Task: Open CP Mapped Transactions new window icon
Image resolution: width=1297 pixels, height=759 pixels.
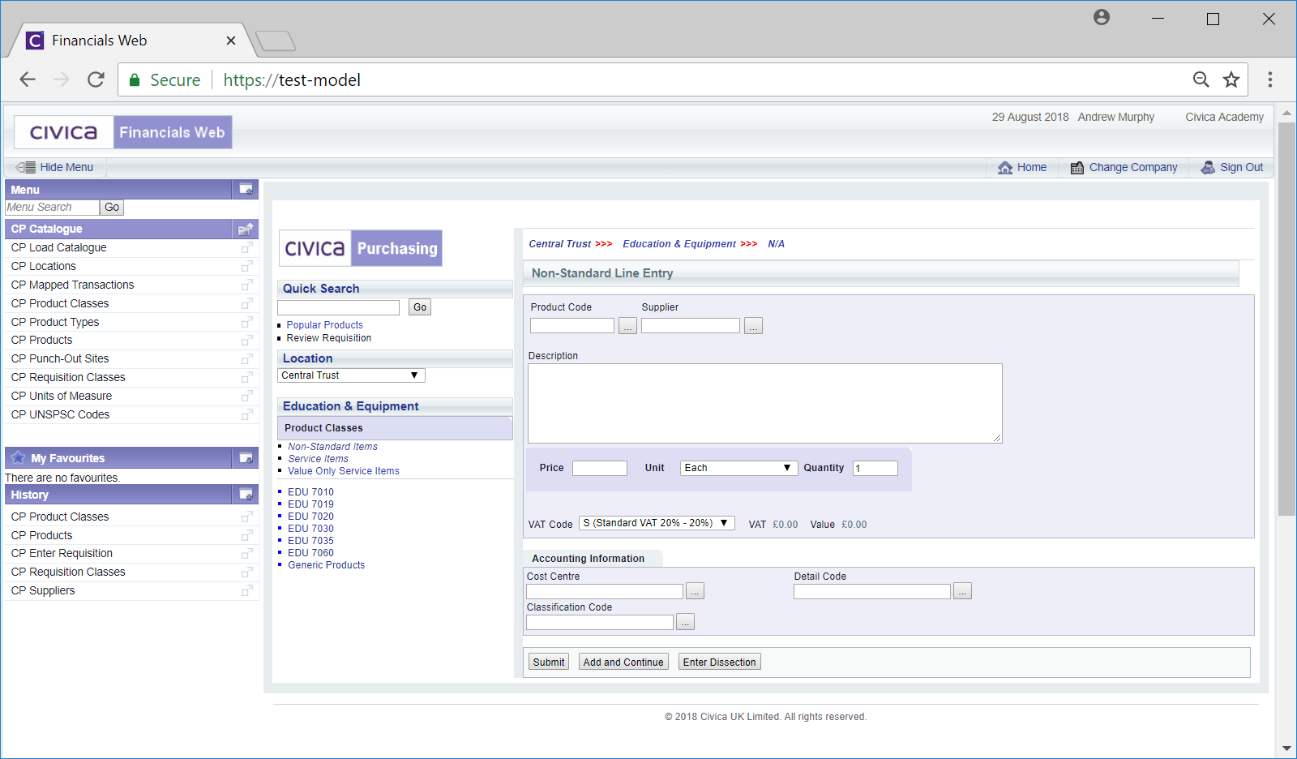Action: (x=246, y=285)
